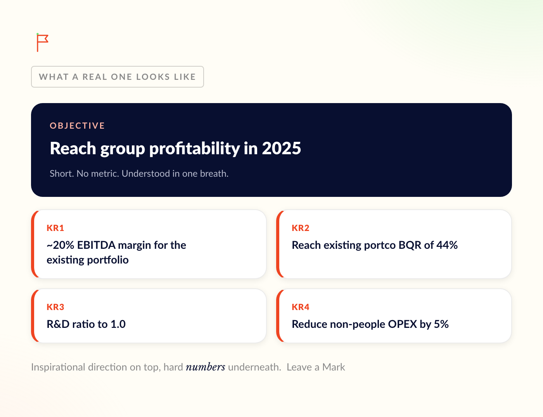Open the KR1 EBITDA margin card
The width and height of the screenshot is (543, 417).
pos(149,244)
